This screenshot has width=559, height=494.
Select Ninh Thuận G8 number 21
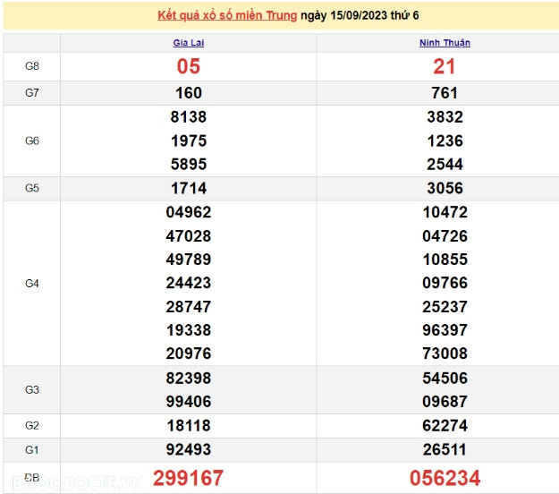click(x=445, y=67)
